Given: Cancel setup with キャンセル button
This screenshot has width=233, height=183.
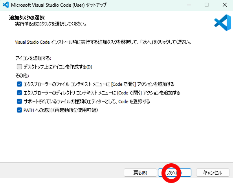Looking at the screenshot, I should tap(213, 173).
